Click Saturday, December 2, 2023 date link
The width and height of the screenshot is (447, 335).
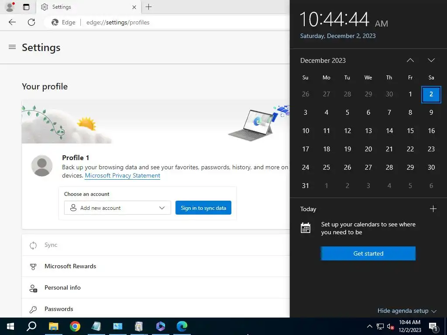tap(338, 36)
